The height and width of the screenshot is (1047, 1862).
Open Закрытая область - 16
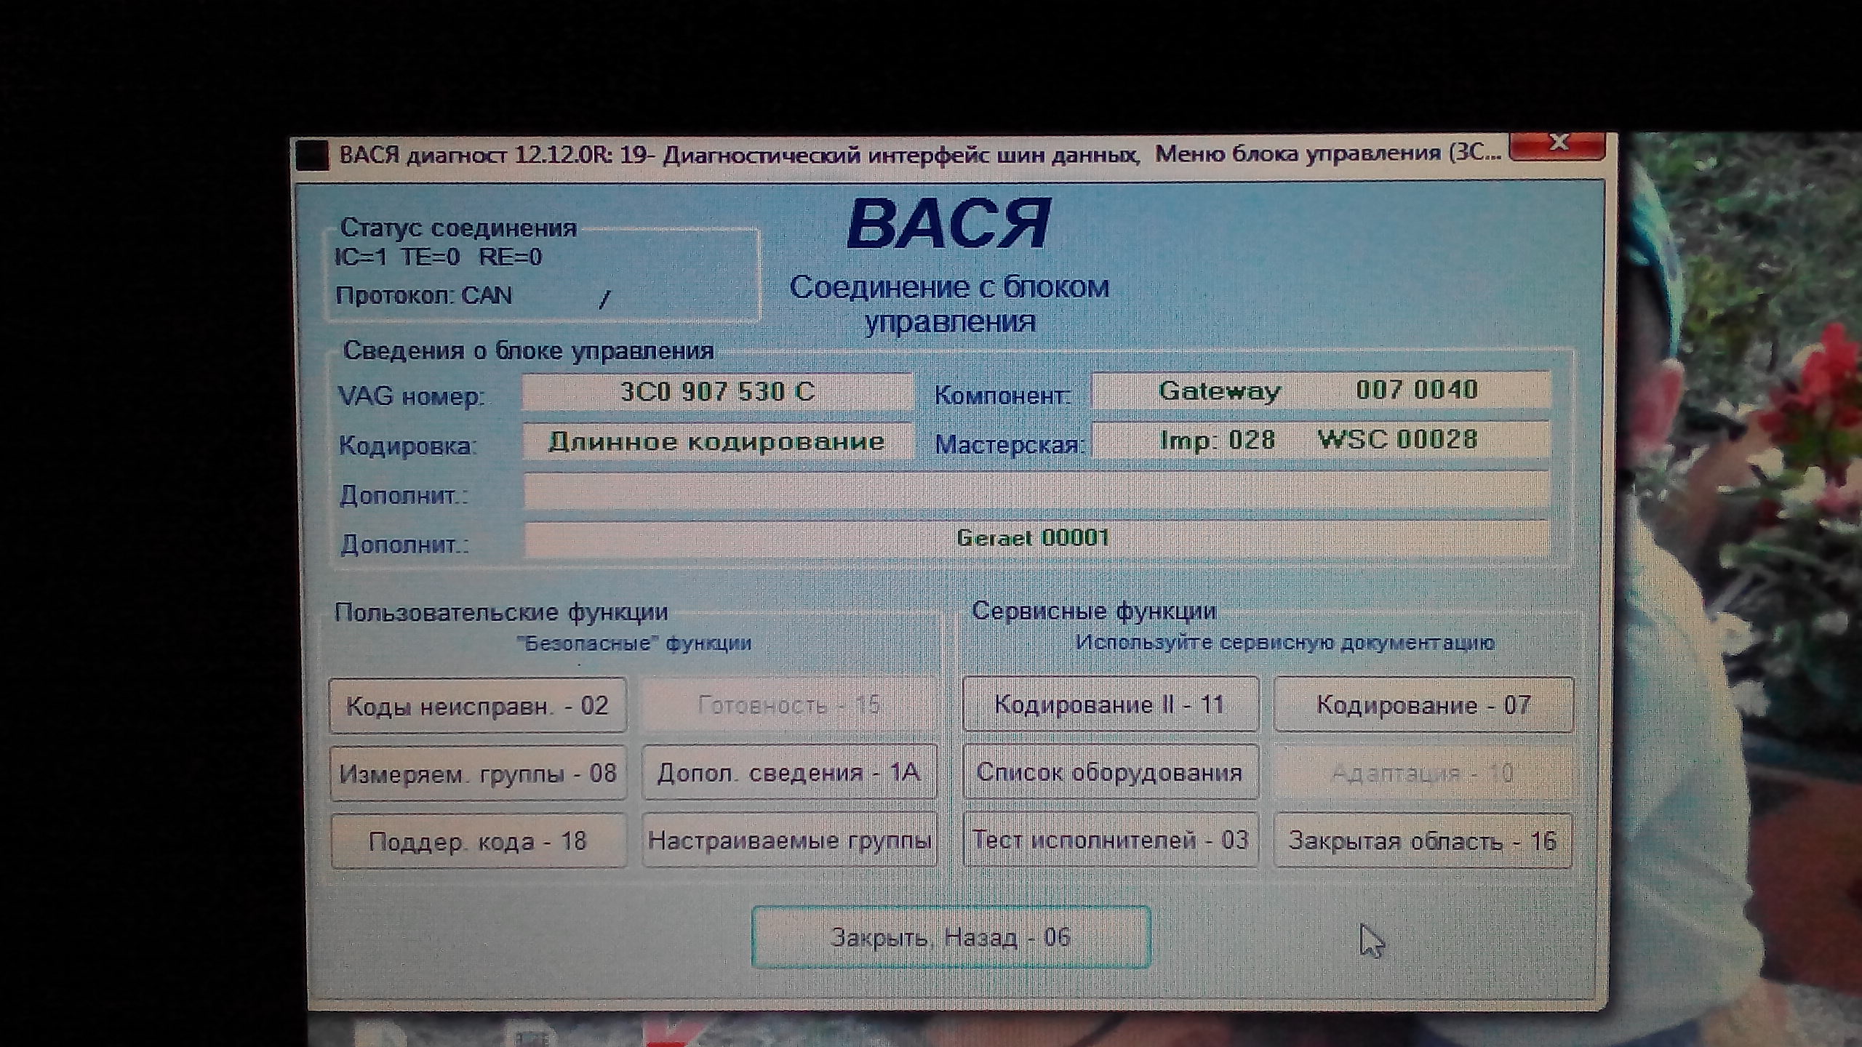click(1423, 841)
